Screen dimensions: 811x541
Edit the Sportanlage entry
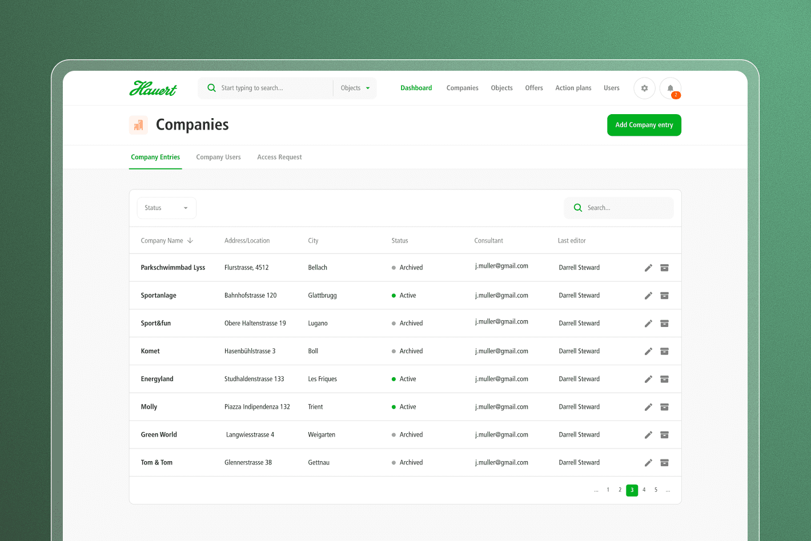(x=648, y=296)
